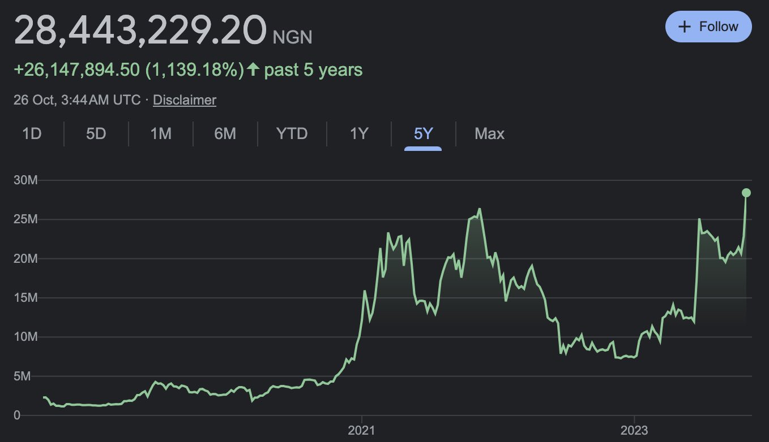Click the Follow button
The image size is (769, 442).
[708, 27]
